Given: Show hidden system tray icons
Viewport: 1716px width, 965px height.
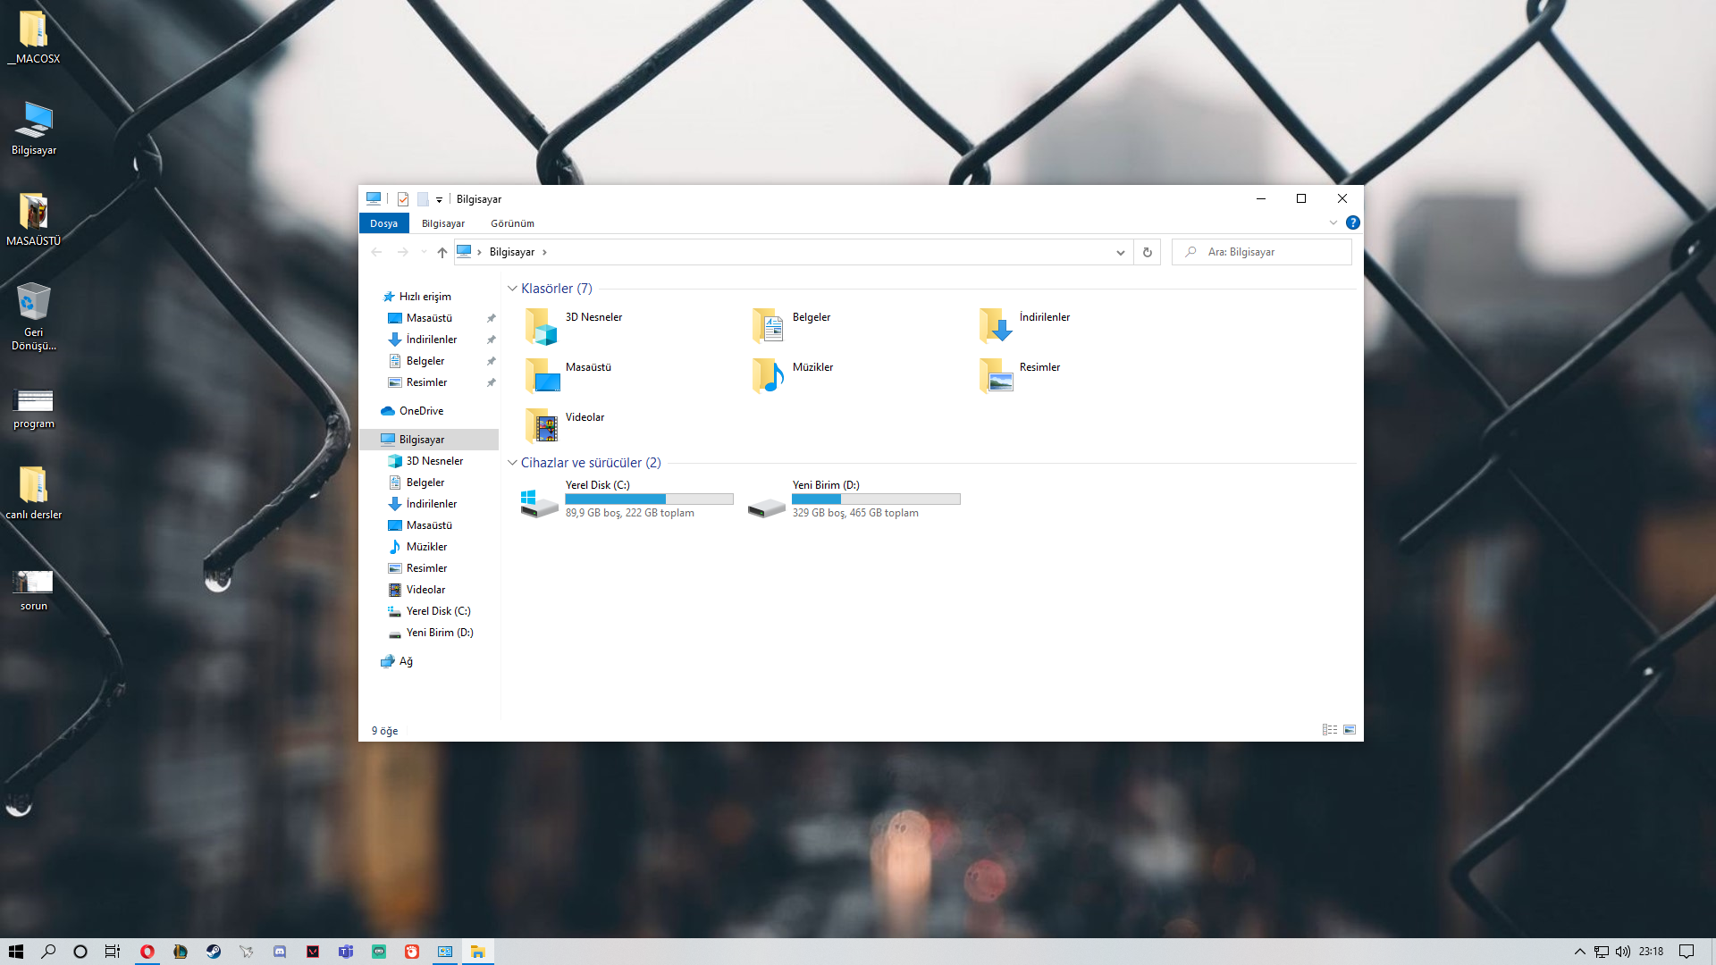Looking at the screenshot, I should (1579, 952).
